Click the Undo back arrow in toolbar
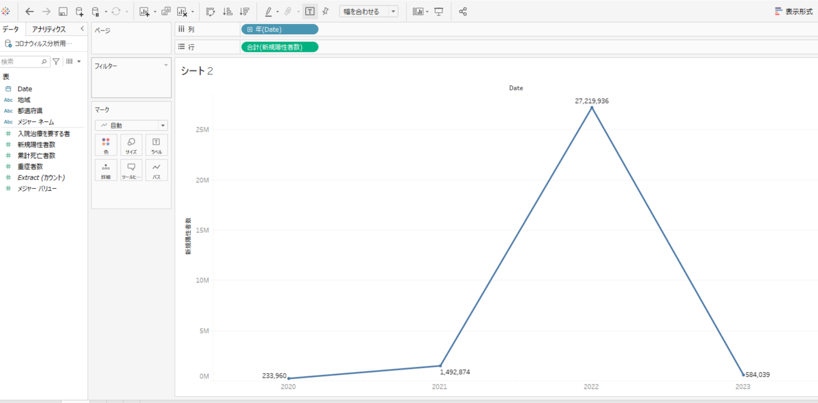The image size is (818, 403). 29,12
